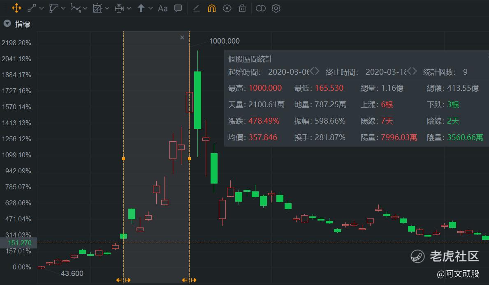Toggle the magnet snap mode
The width and height of the screenshot is (489, 285).
[212, 8]
